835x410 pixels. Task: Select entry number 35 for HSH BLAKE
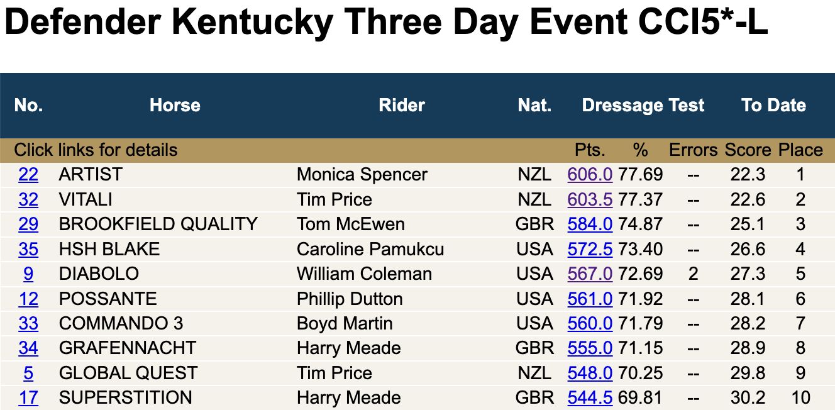pyautogui.click(x=28, y=249)
